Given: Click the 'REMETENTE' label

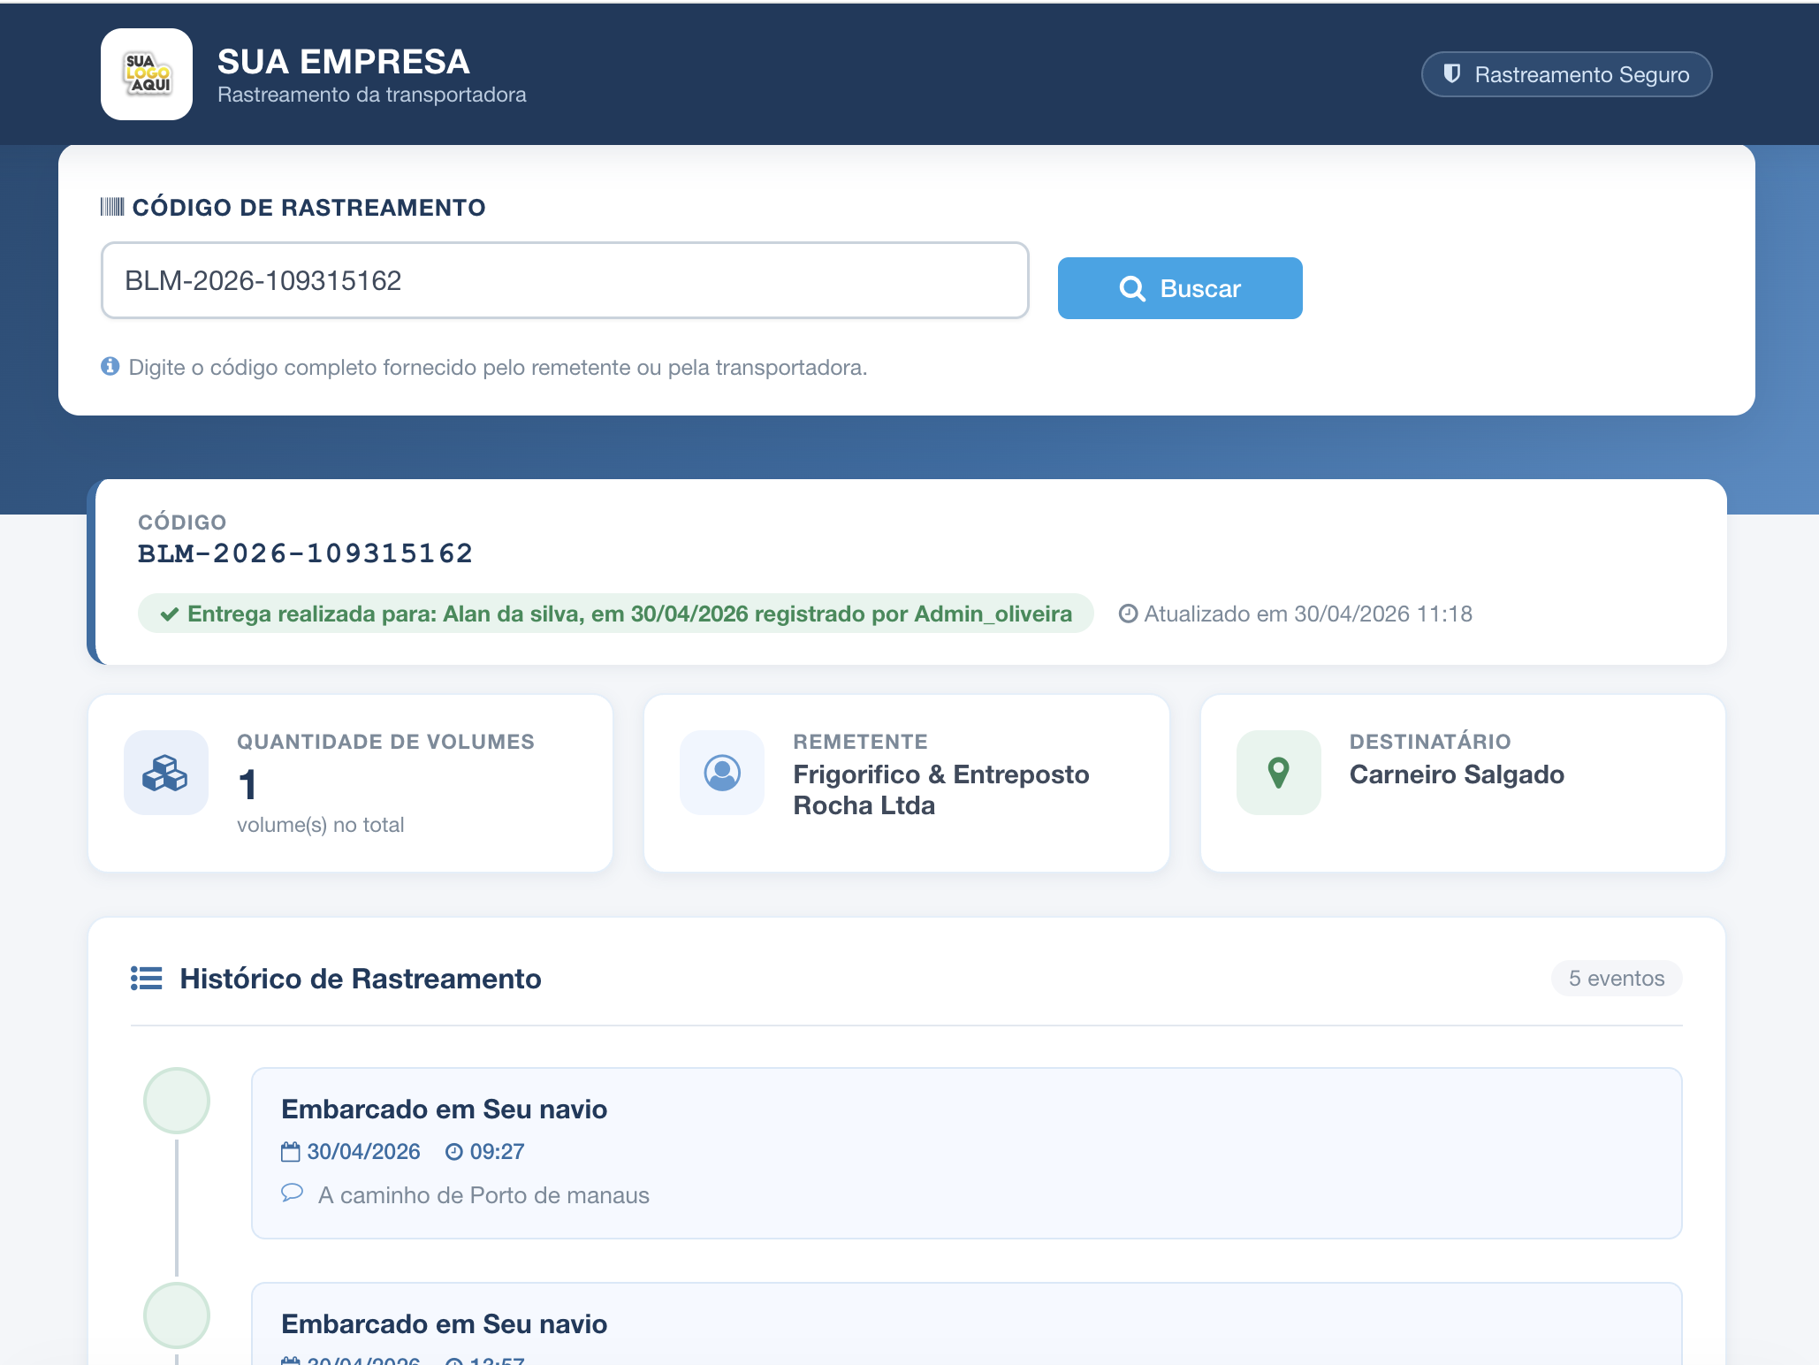Looking at the screenshot, I should (x=860, y=742).
